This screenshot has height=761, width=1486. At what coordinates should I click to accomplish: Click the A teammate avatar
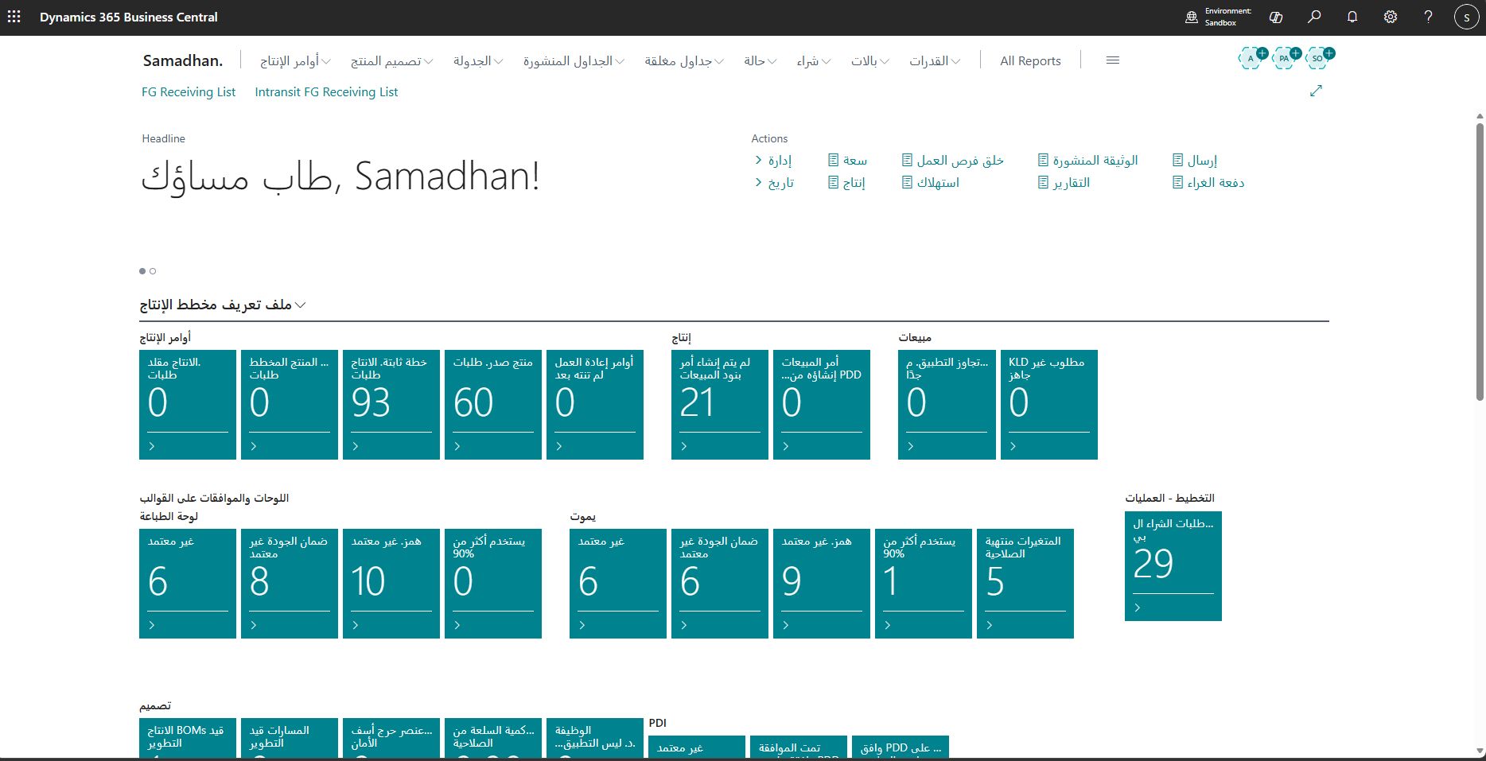tap(1251, 58)
